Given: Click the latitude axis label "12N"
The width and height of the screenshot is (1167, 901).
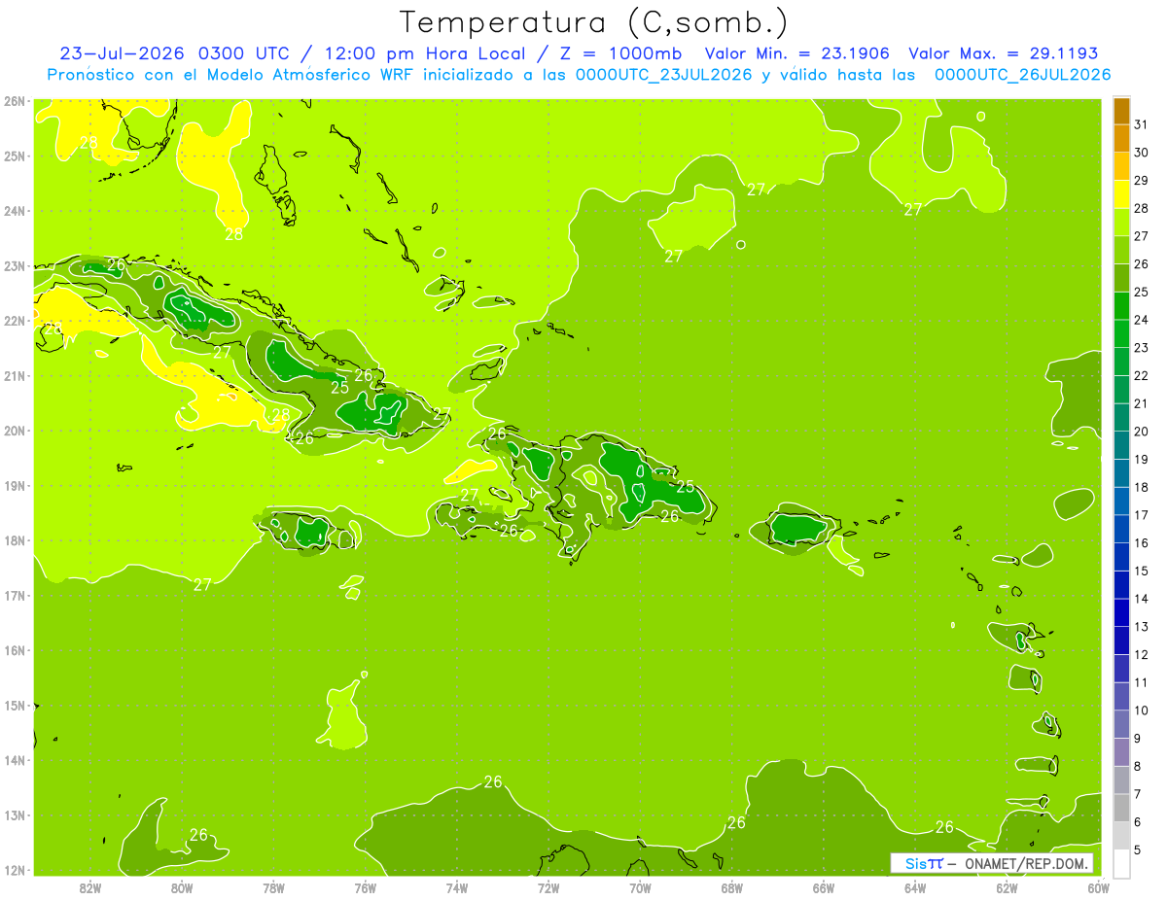Looking at the screenshot, I should tap(14, 870).
